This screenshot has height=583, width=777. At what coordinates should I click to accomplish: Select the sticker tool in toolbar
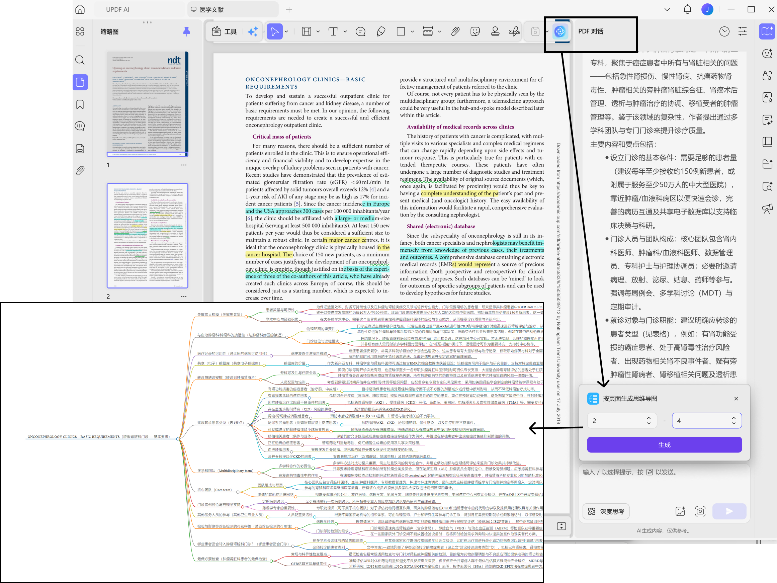click(475, 32)
